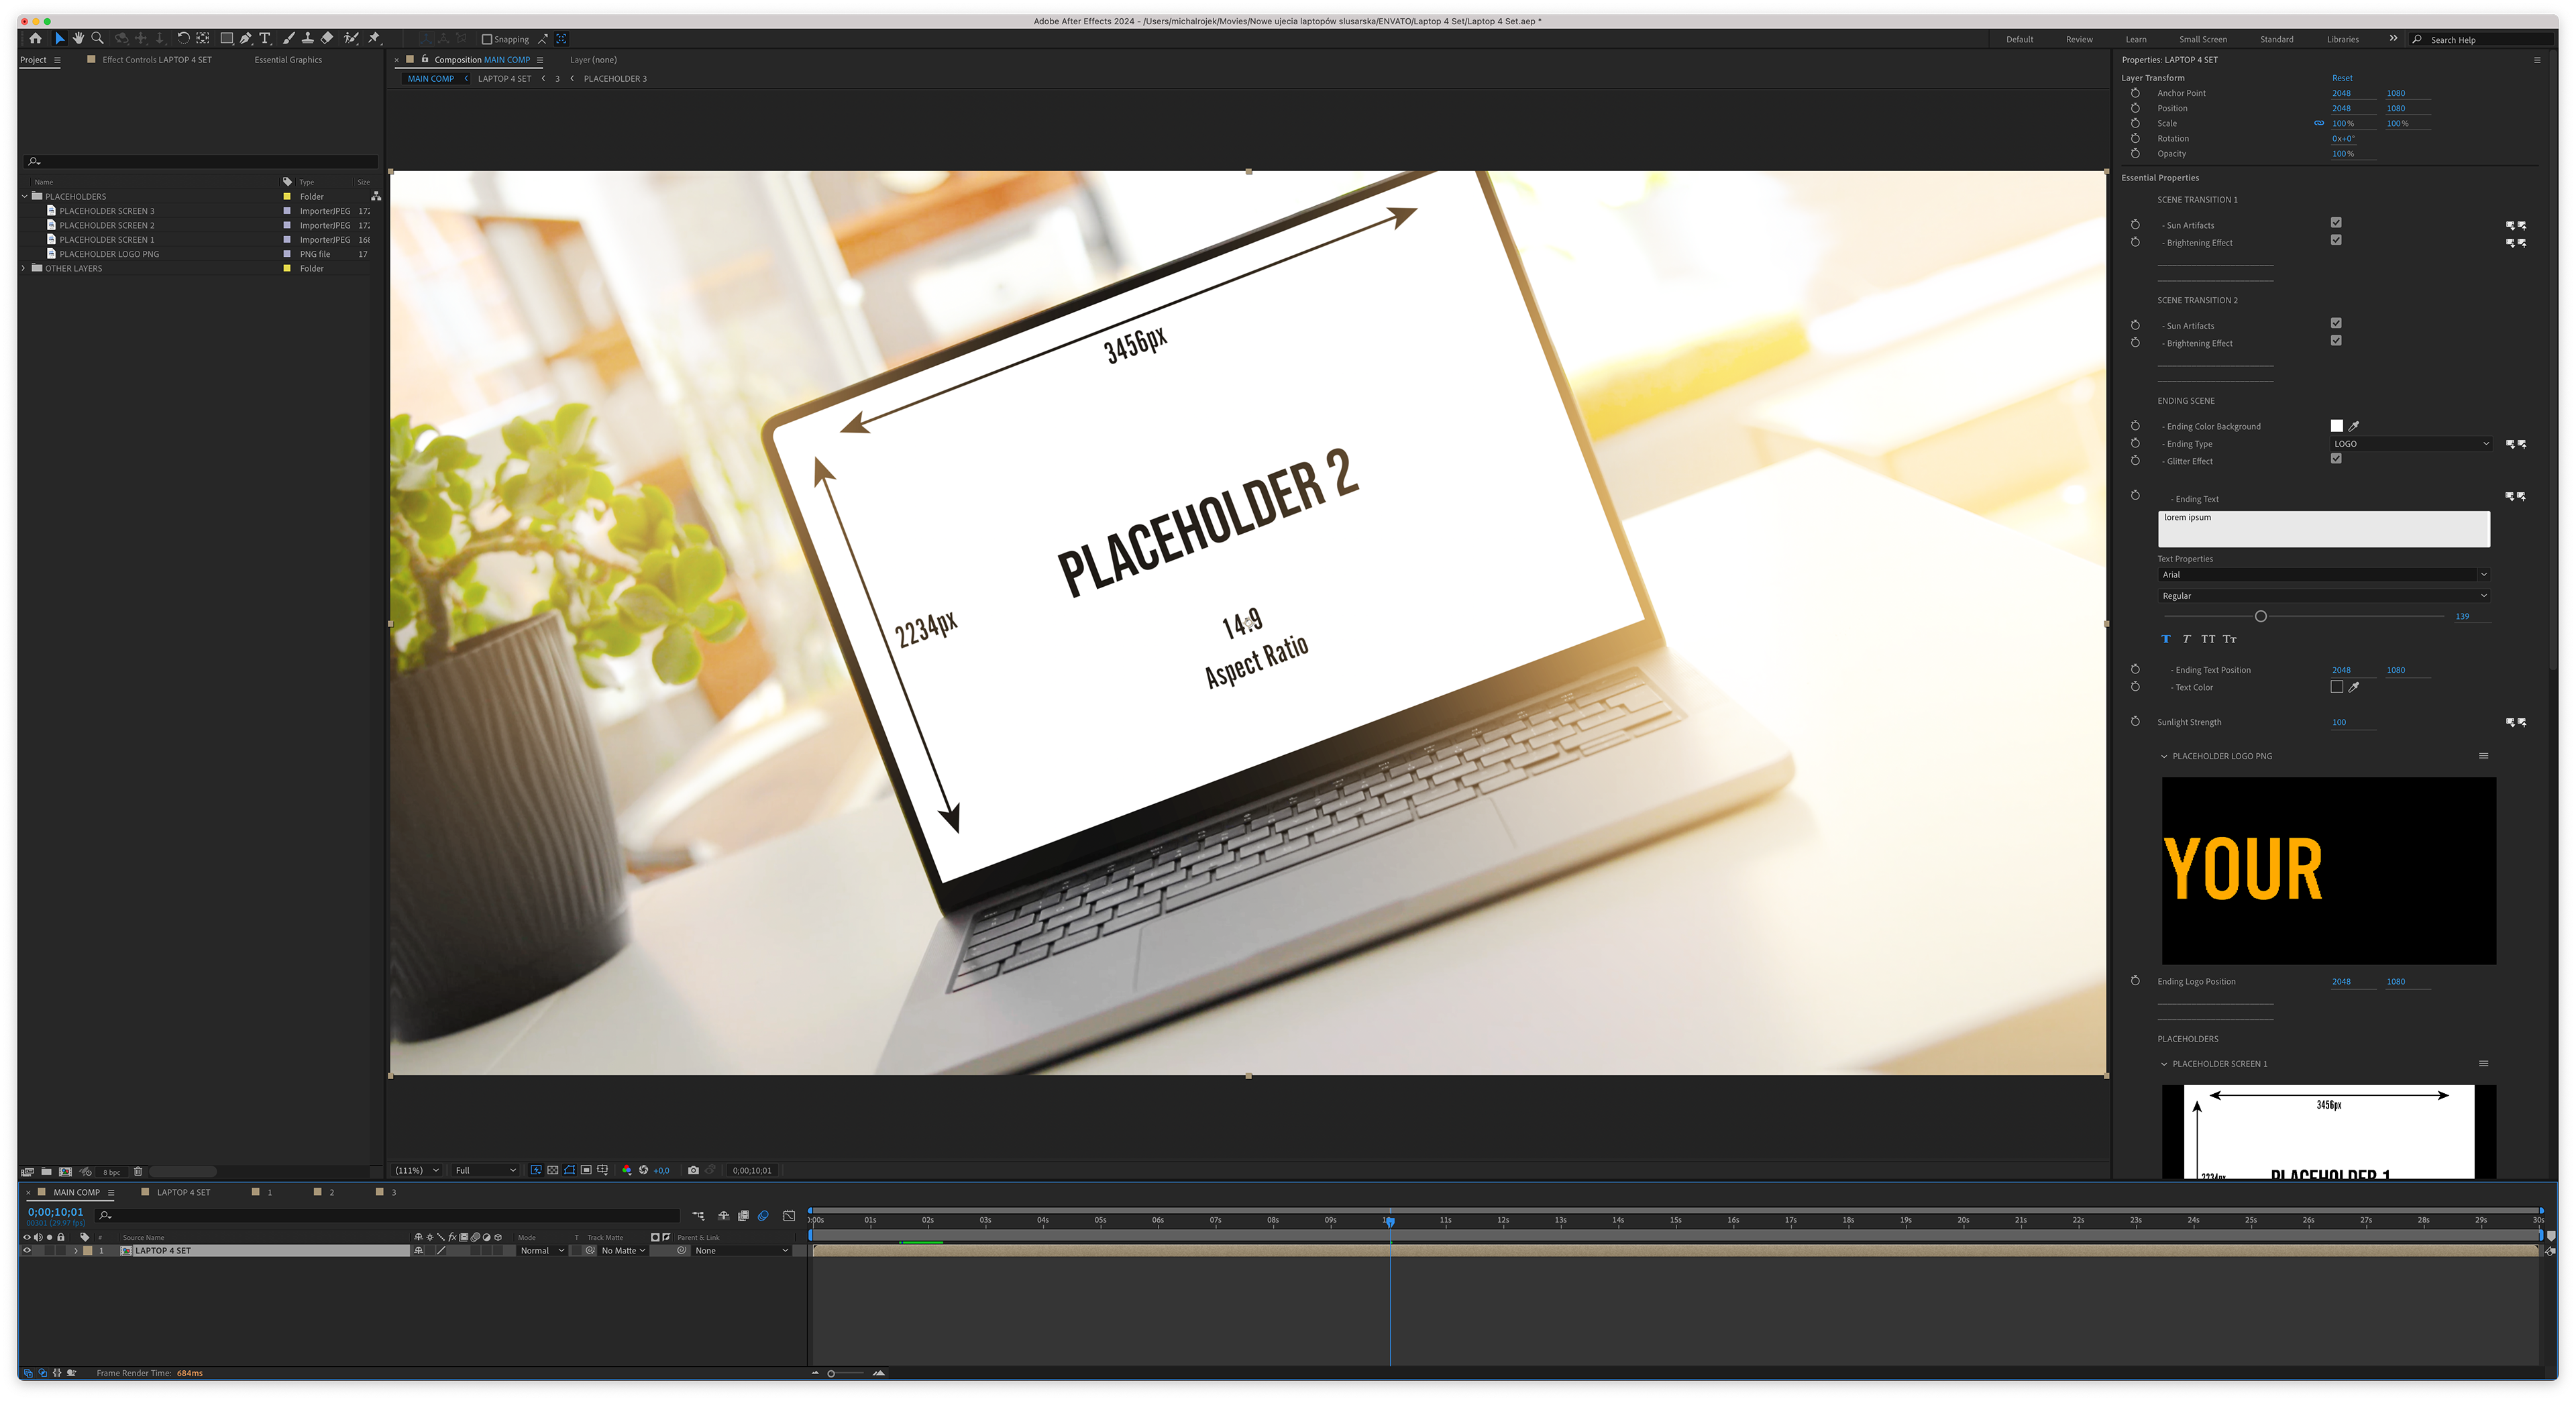This screenshot has height=1401, width=2576.
Task: Hide the LAPTOP 4 SET layer eye
Action: pos(27,1251)
